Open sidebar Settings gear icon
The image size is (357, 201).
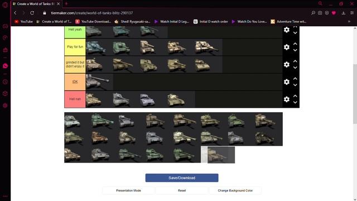5,106
